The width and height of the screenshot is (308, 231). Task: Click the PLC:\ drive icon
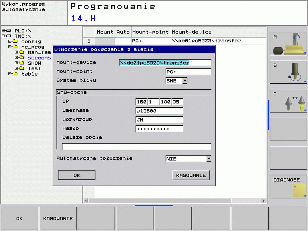tap(8, 31)
